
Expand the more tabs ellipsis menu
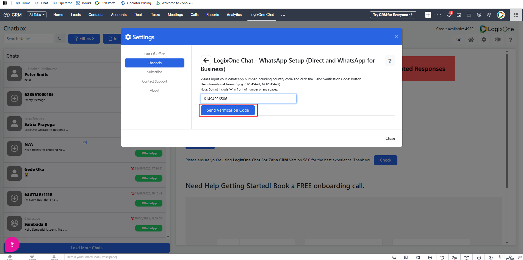tap(283, 15)
